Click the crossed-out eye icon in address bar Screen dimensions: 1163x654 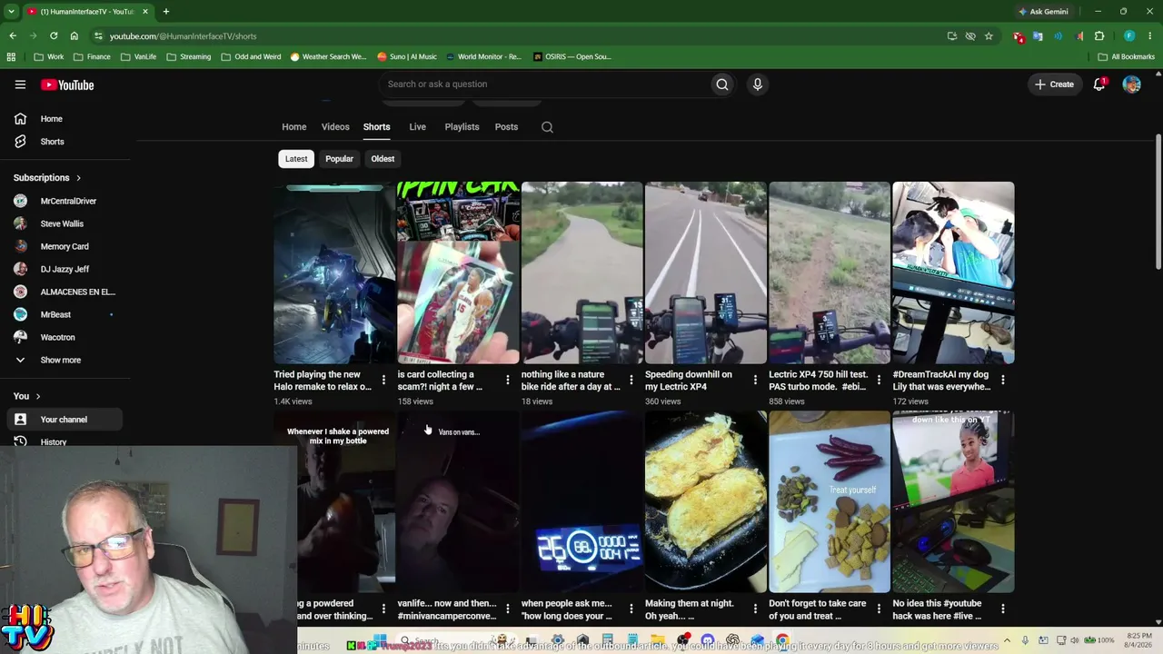[x=970, y=36]
